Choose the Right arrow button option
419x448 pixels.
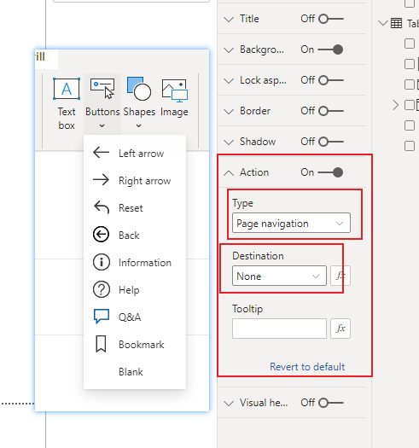tap(135, 181)
